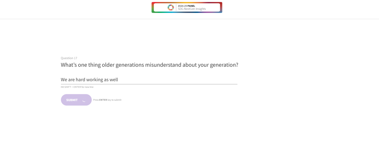The height and width of the screenshot is (160, 379).
Task: Click the word "What's" in the question
Action: pyautogui.click(x=69, y=65)
